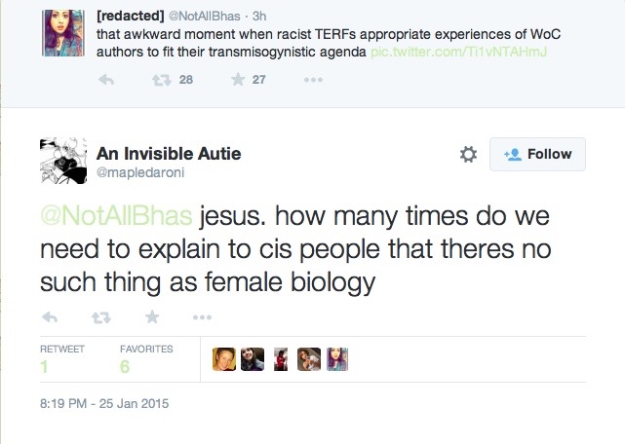
Task: Open the @NotAllBhas mention in reply
Action: (117, 214)
